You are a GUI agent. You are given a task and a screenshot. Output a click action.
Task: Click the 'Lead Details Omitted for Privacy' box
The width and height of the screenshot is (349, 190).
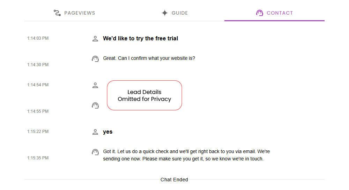[144, 95]
